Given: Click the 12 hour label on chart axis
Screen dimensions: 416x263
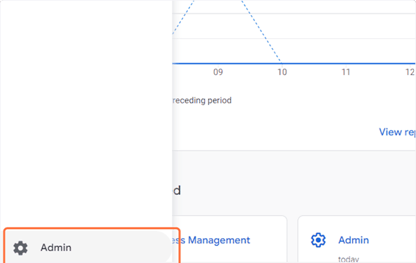Looking at the screenshot, I should (x=410, y=72).
